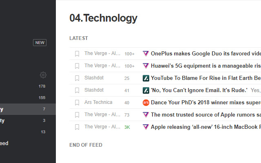261x163 pixels.
Task: Toggle bookmark on the YouTube Flat Earth story
Action: [x=77, y=78]
